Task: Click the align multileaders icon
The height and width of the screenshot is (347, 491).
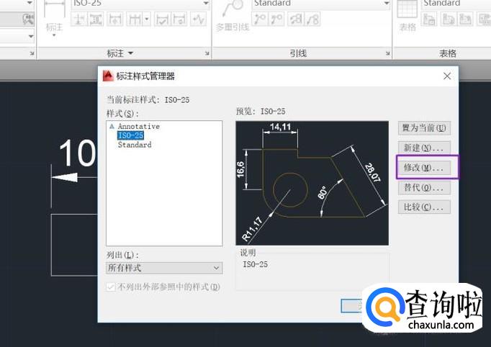Action: coord(296,19)
